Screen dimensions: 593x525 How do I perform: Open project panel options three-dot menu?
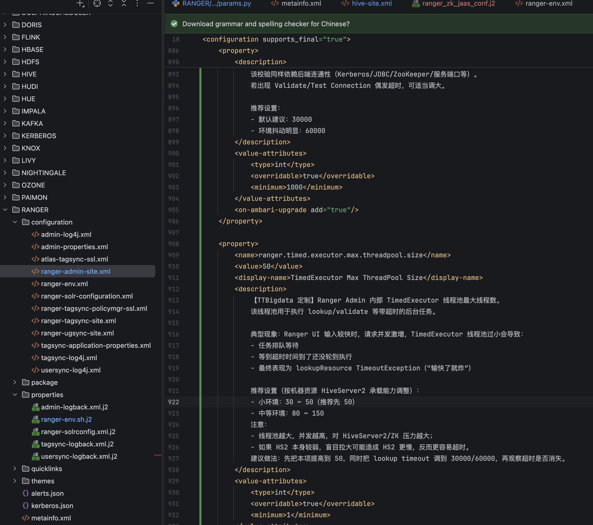point(137,4)
